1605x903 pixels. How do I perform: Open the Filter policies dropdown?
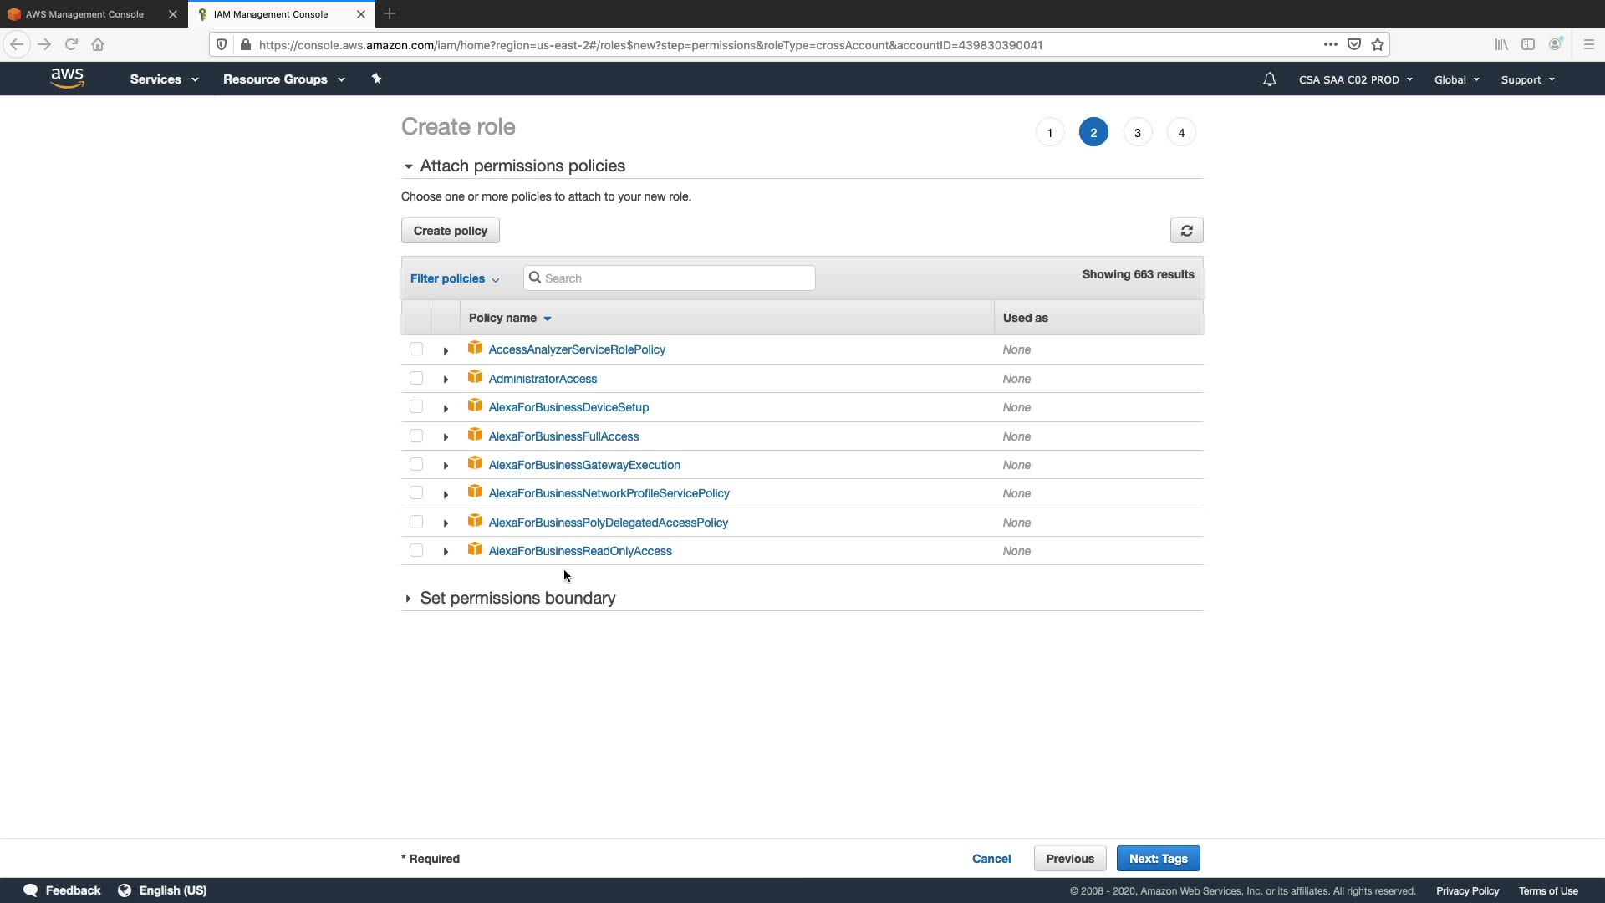click(454, 278)
